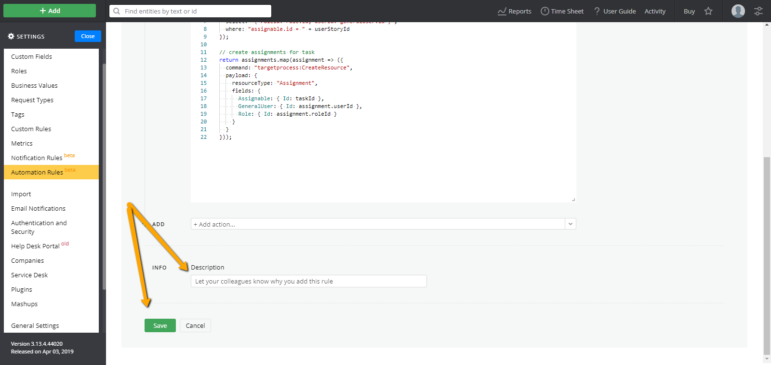Click the Time Sheet clock icon
The height and width of the screenshot is (365, 771).
(x=545, y=11)
